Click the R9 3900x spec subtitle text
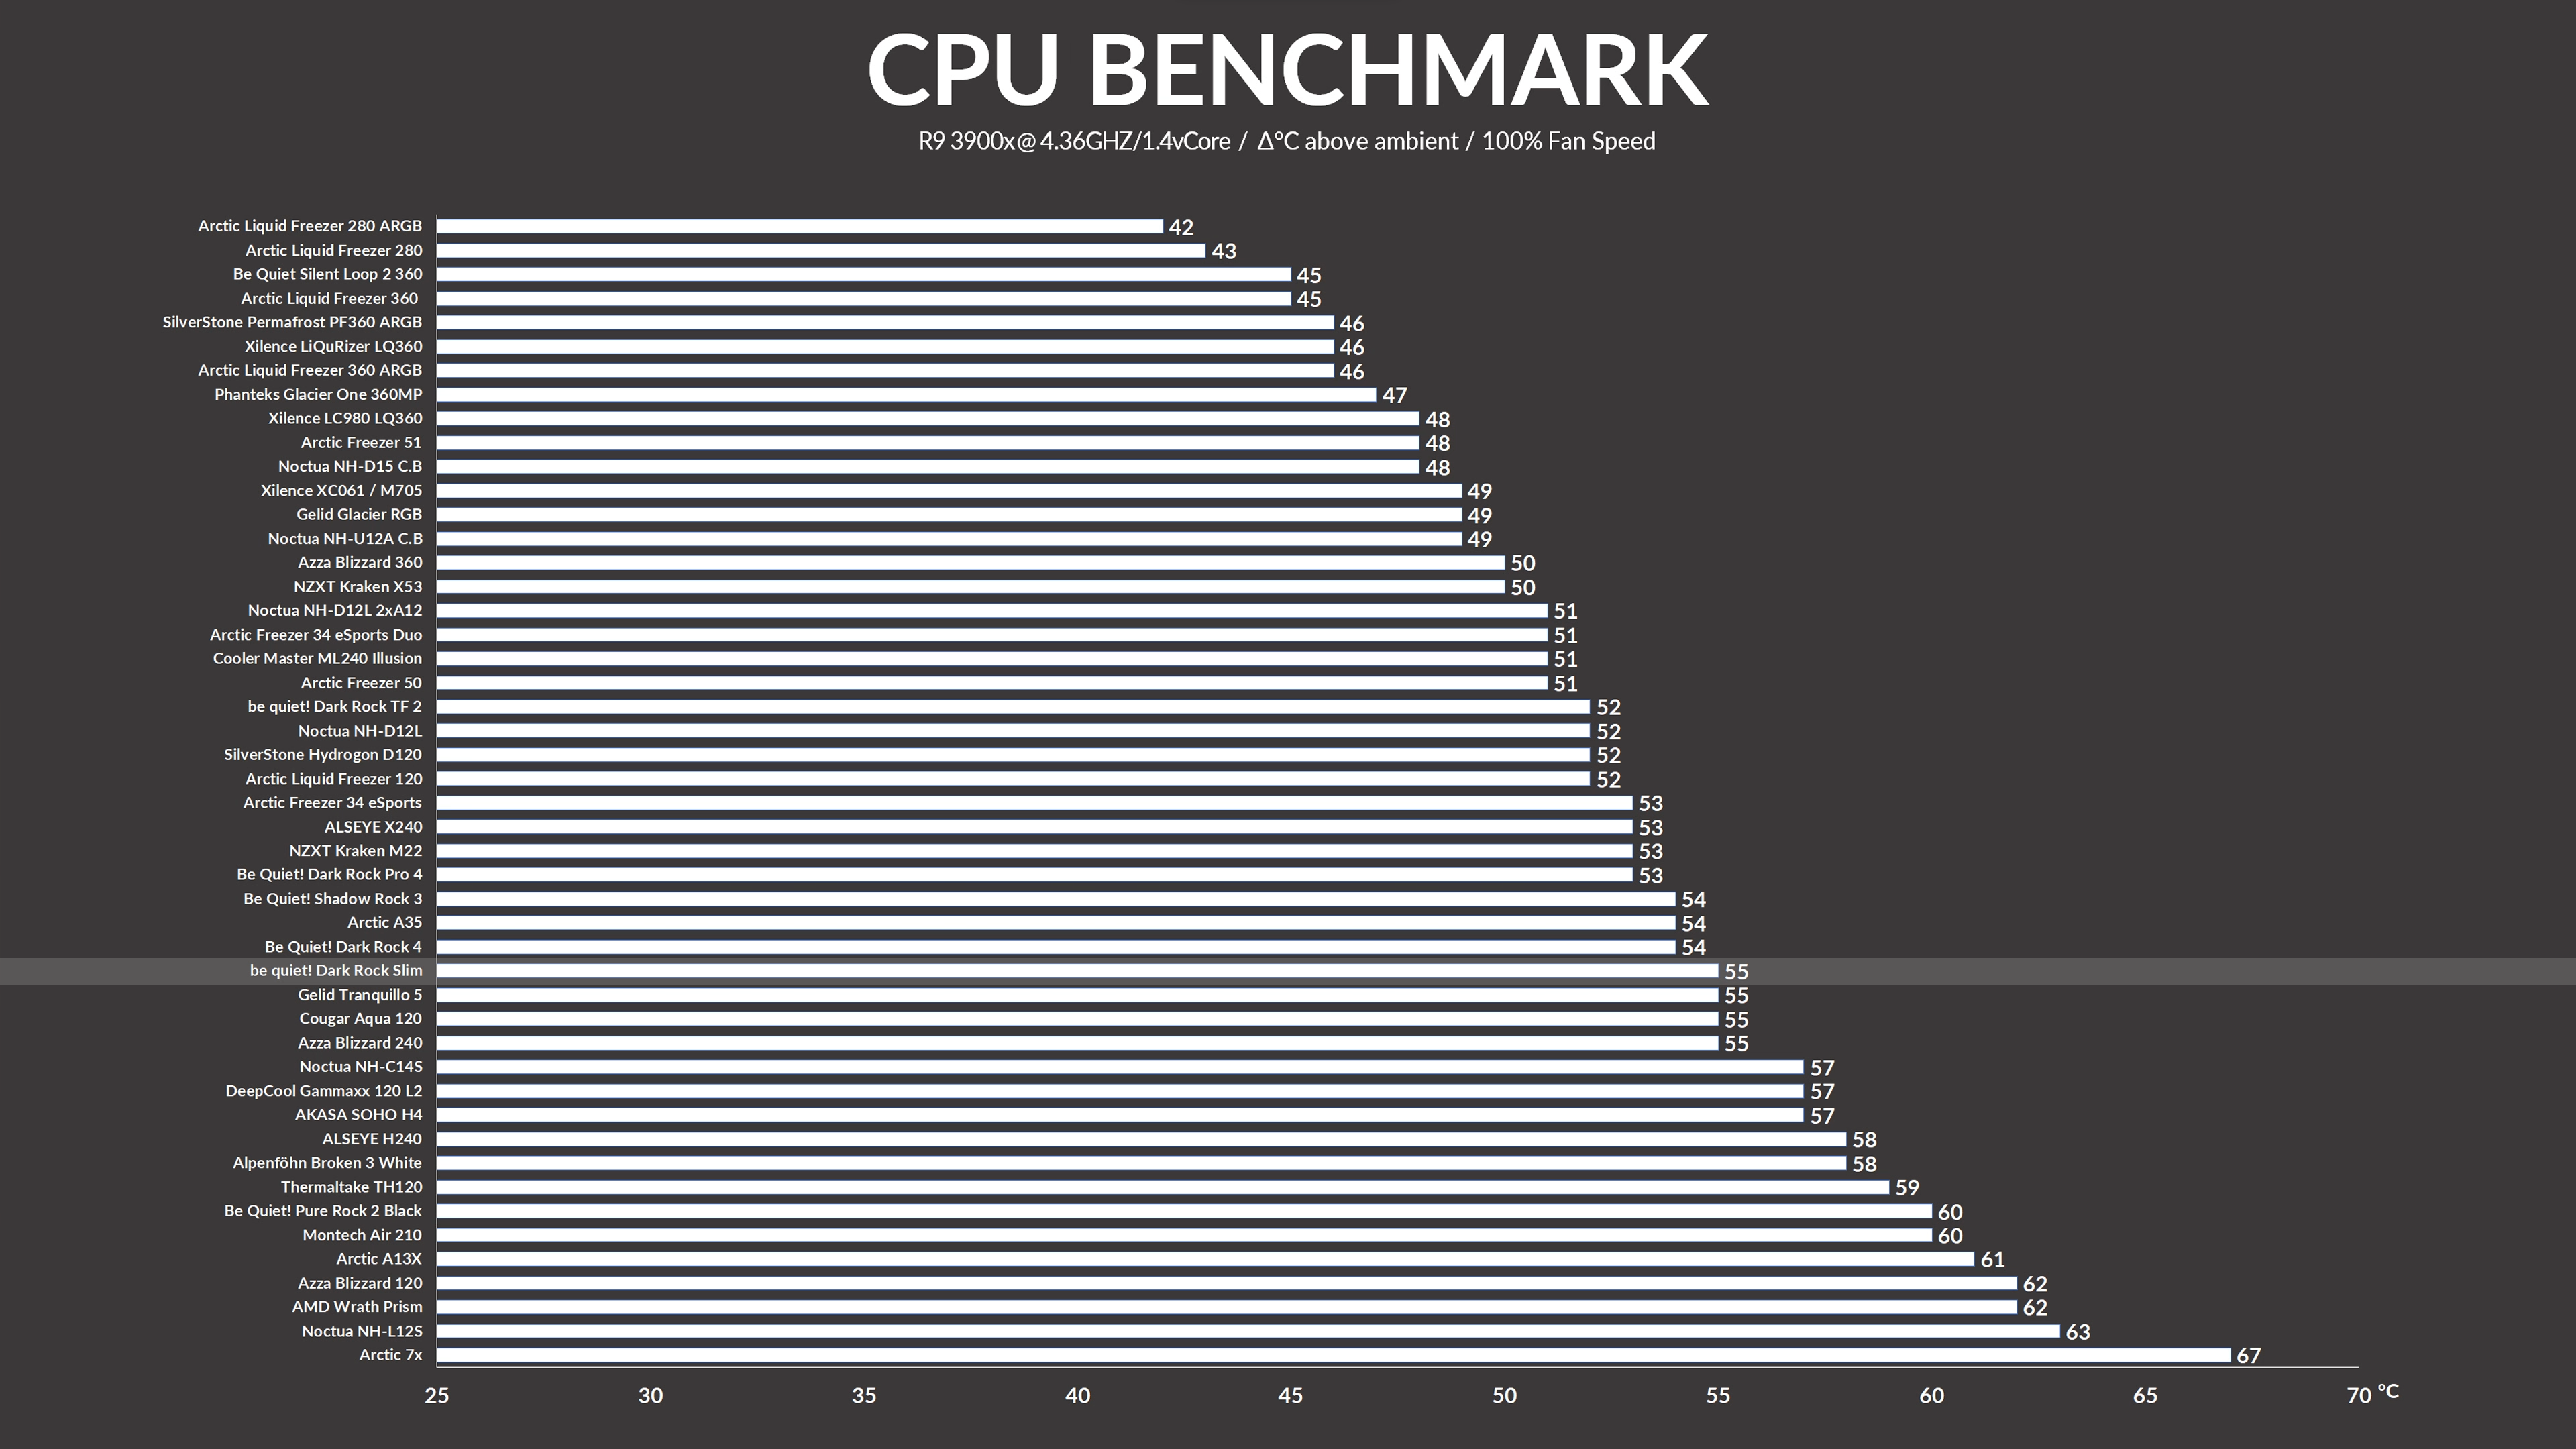Screen dimensions: 2576x1449 (x=1288, y=140)
